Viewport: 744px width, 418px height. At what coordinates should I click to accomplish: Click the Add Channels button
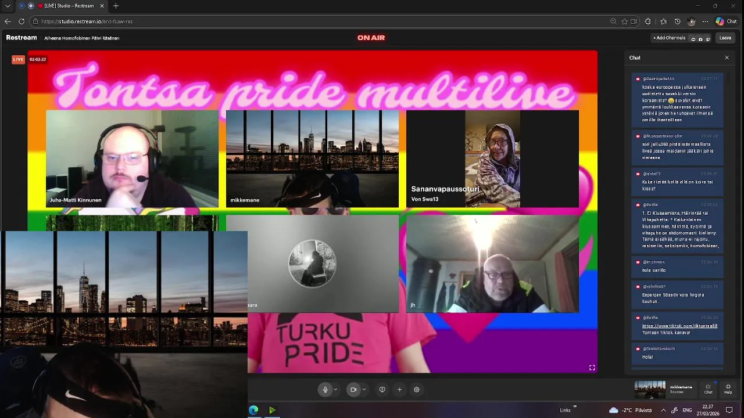669,38
